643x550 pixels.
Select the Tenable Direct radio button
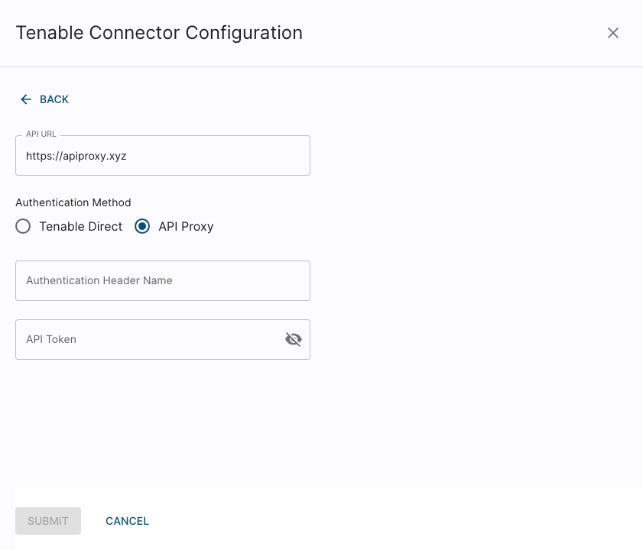(23, 226)
